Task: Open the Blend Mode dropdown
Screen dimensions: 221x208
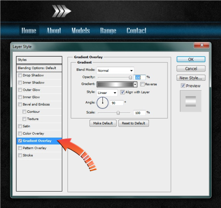Action: point(115,70)
